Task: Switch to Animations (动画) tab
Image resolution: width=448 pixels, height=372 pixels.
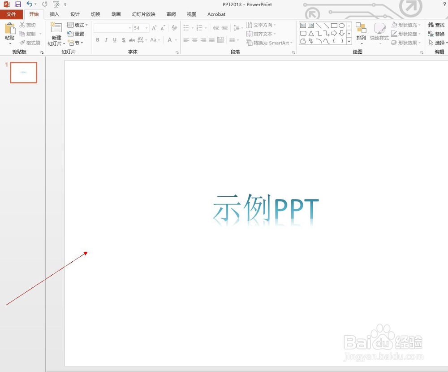Action: click(x=116, y=14)
